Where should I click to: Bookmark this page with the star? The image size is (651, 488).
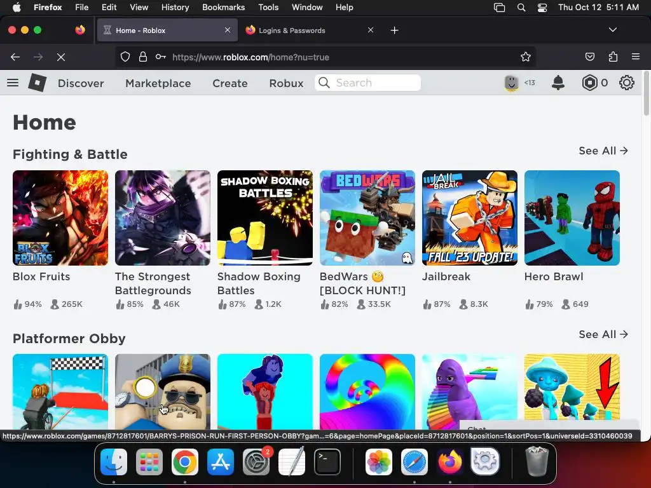coord(526,57)
